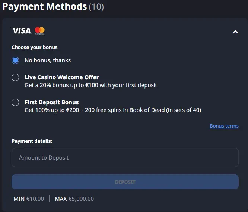
Task: Click the Payment Methods heading
Action: point(45,7)
